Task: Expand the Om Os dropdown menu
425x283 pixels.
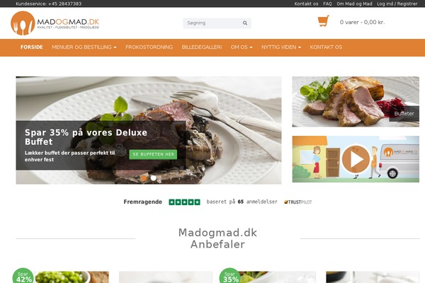Action: [x=242, y=47]
